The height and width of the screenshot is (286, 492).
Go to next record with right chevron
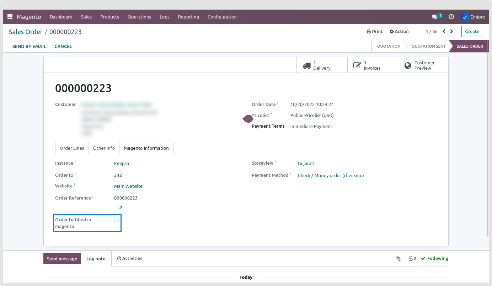click(x=451, y=31)
